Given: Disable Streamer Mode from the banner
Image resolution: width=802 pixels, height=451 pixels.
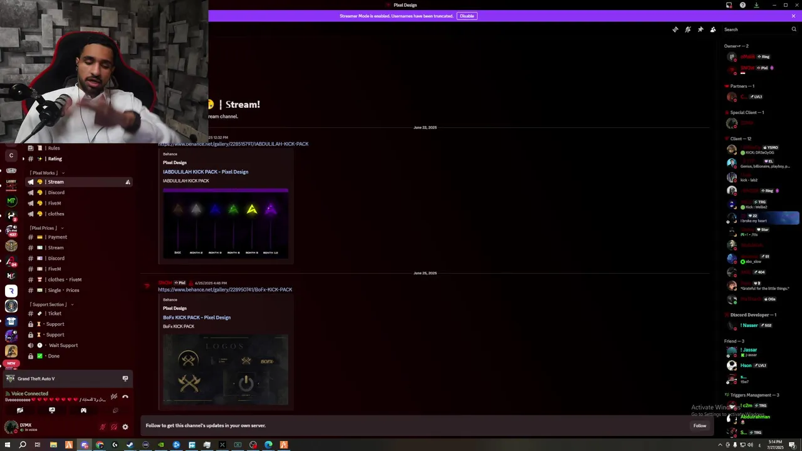Looking at the screenshot, I should coord(467,16).
